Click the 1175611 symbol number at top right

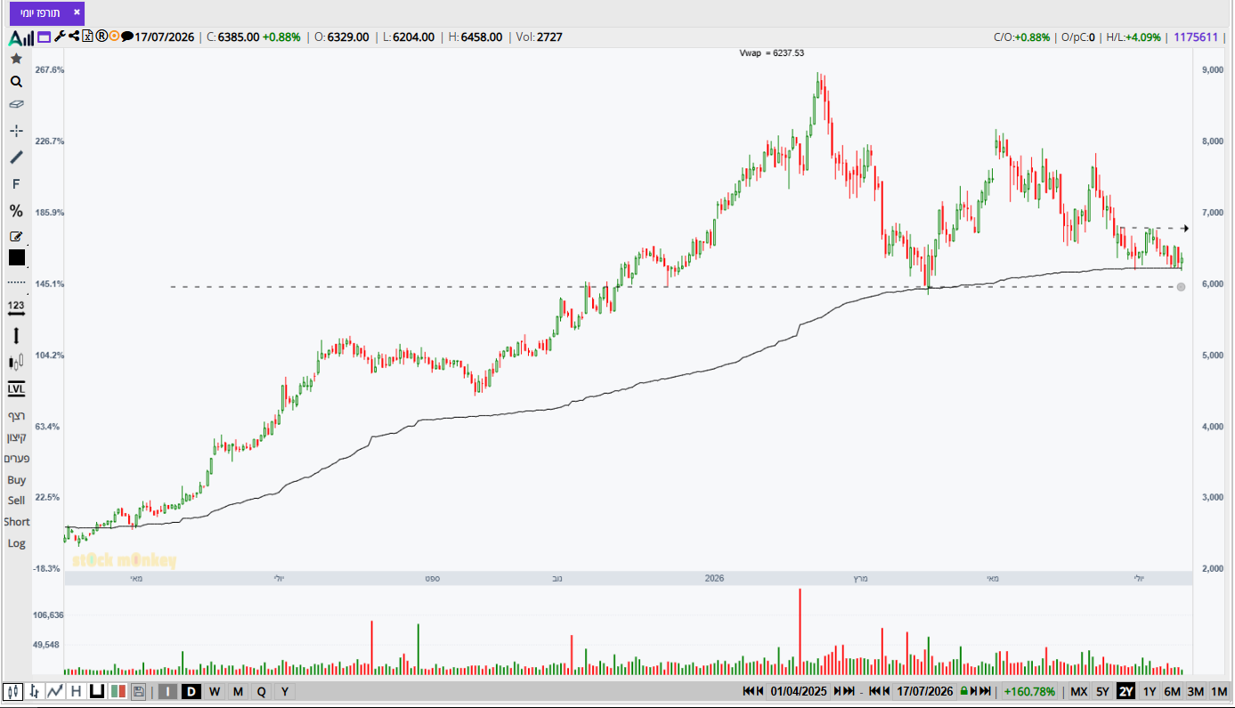[1196, 37]
